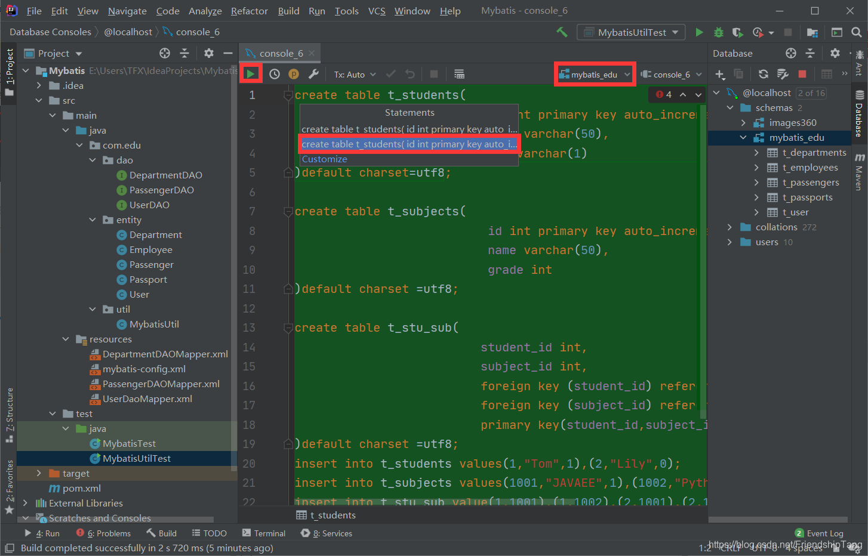Start debugging with the bug icon
The height and width of the screenshot is (556, 868).
[x=719, y=32]
